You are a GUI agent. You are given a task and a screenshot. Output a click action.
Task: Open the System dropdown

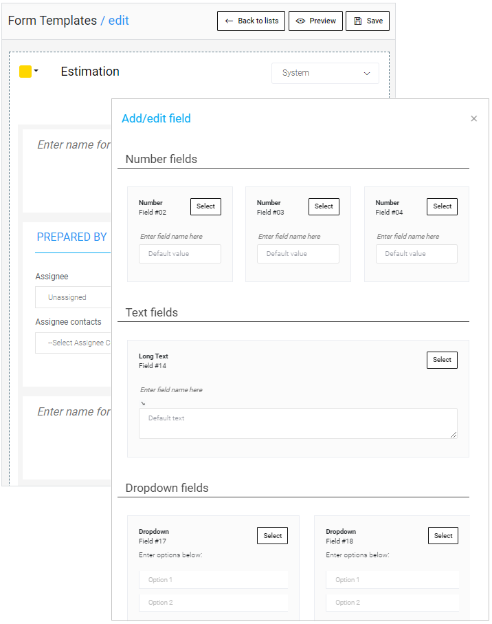click(325, 73)
